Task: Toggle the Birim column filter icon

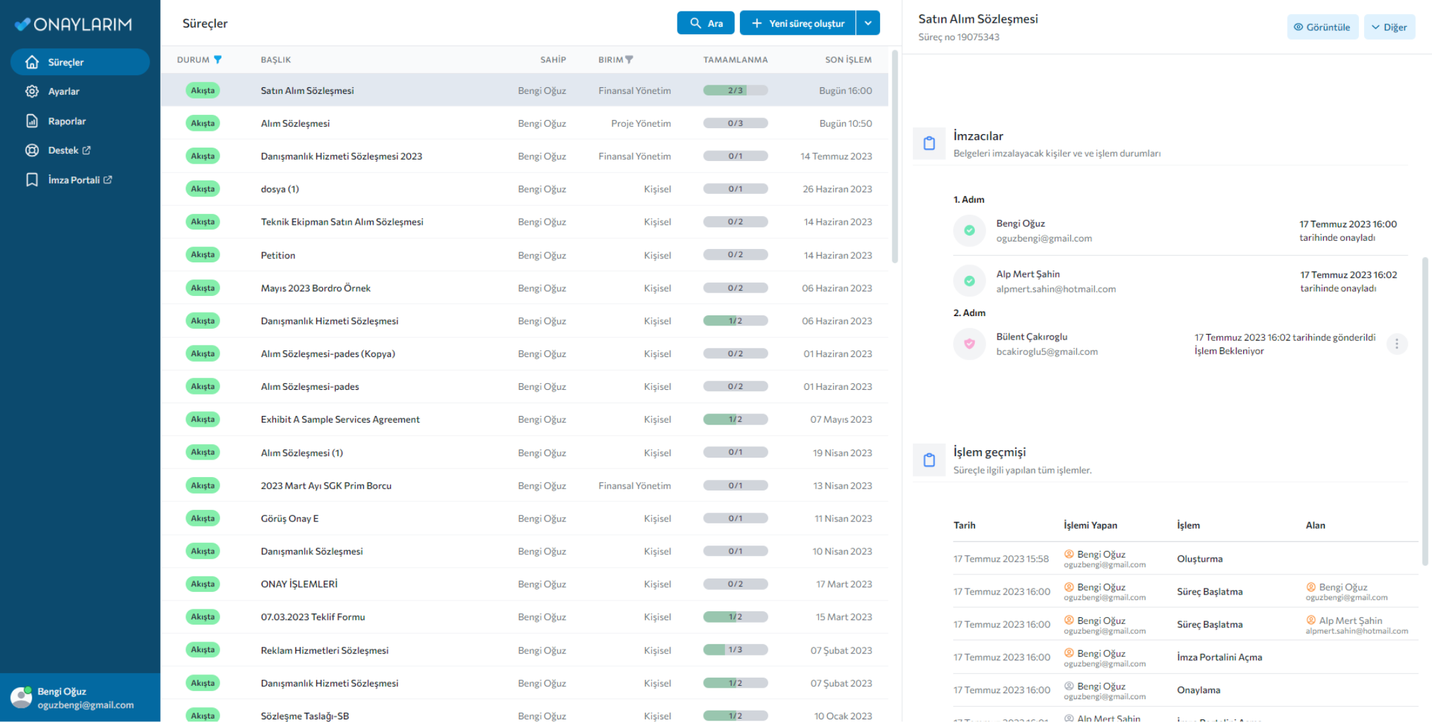Action: point(629,60)
